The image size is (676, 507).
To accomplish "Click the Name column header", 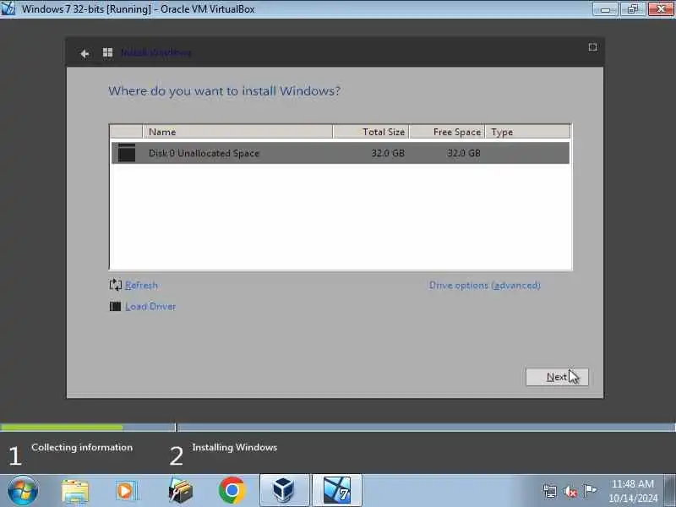I will 237,132.
